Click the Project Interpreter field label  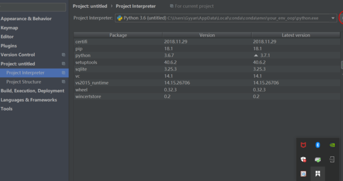coord(93,18)
